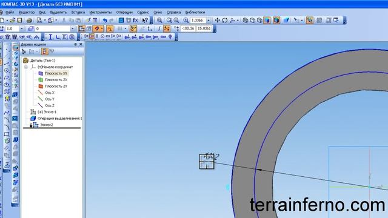Select the circle tool in left toolbar
388x218 pixels.
pyautogui.click(x=7, y=71)
